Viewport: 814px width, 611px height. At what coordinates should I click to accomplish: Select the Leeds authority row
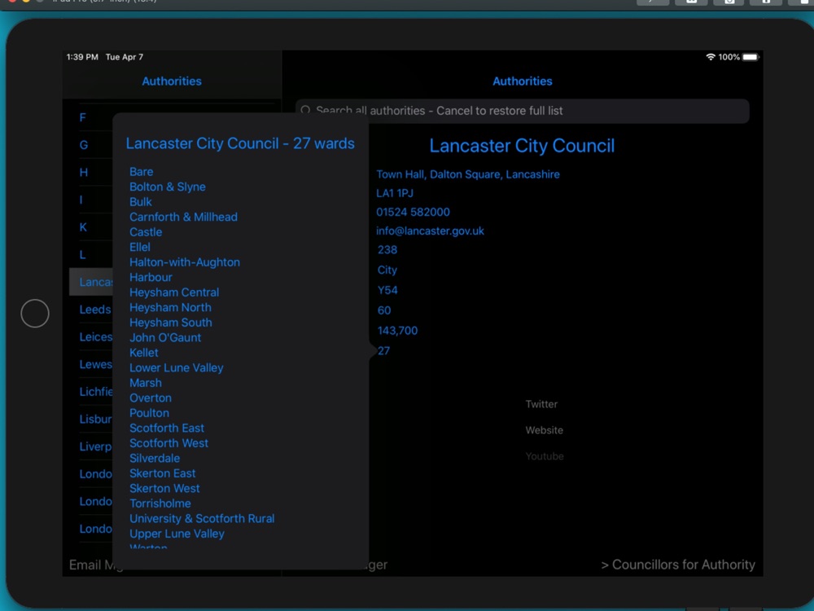tap(95, 310)
